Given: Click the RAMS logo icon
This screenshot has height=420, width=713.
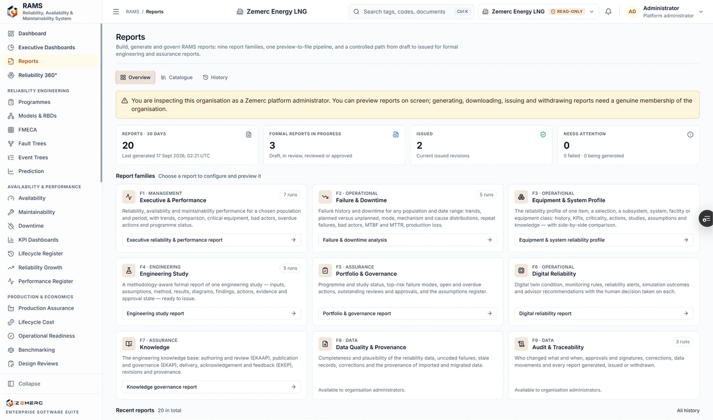Looking at the screenshot, I should [x=12, y=11].
